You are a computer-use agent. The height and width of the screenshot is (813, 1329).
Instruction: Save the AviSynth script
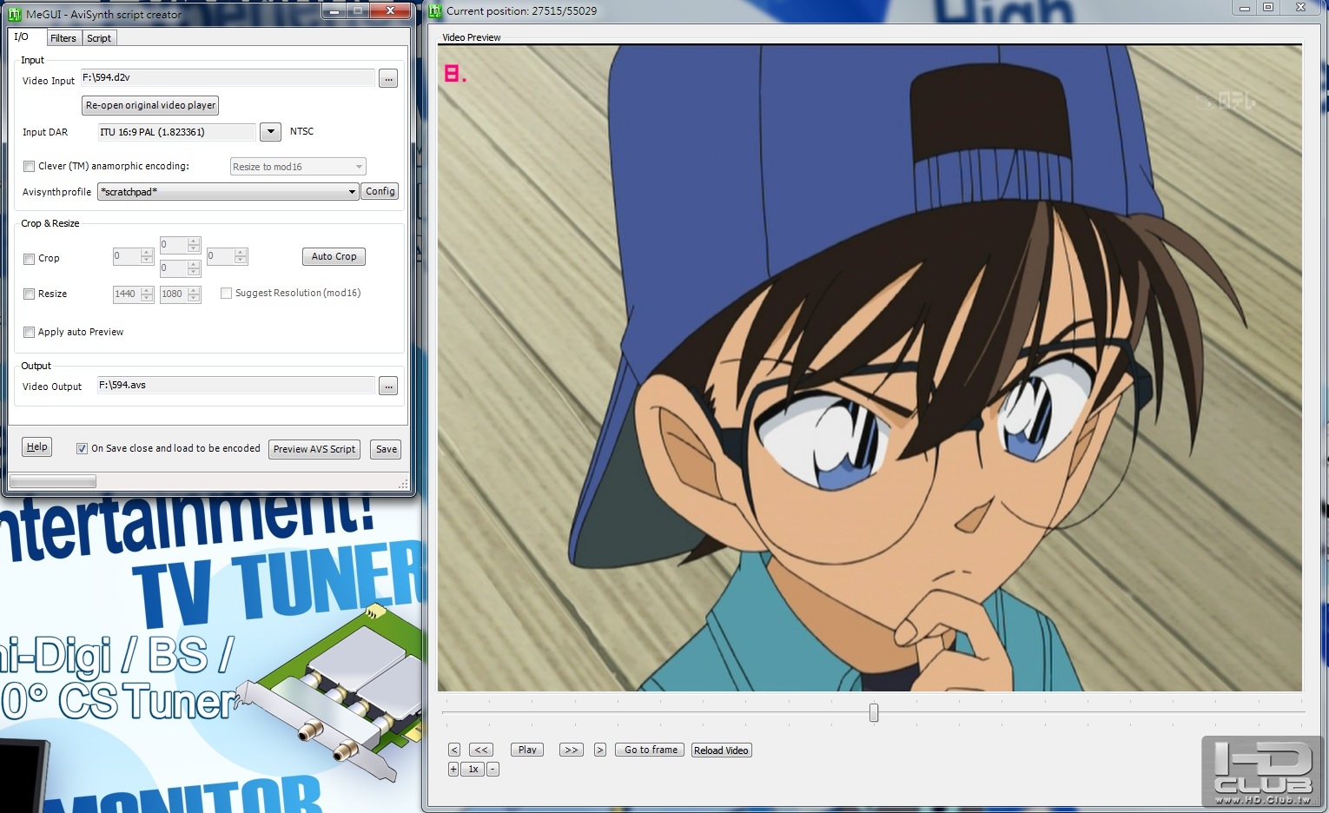[x=387, y=449]
